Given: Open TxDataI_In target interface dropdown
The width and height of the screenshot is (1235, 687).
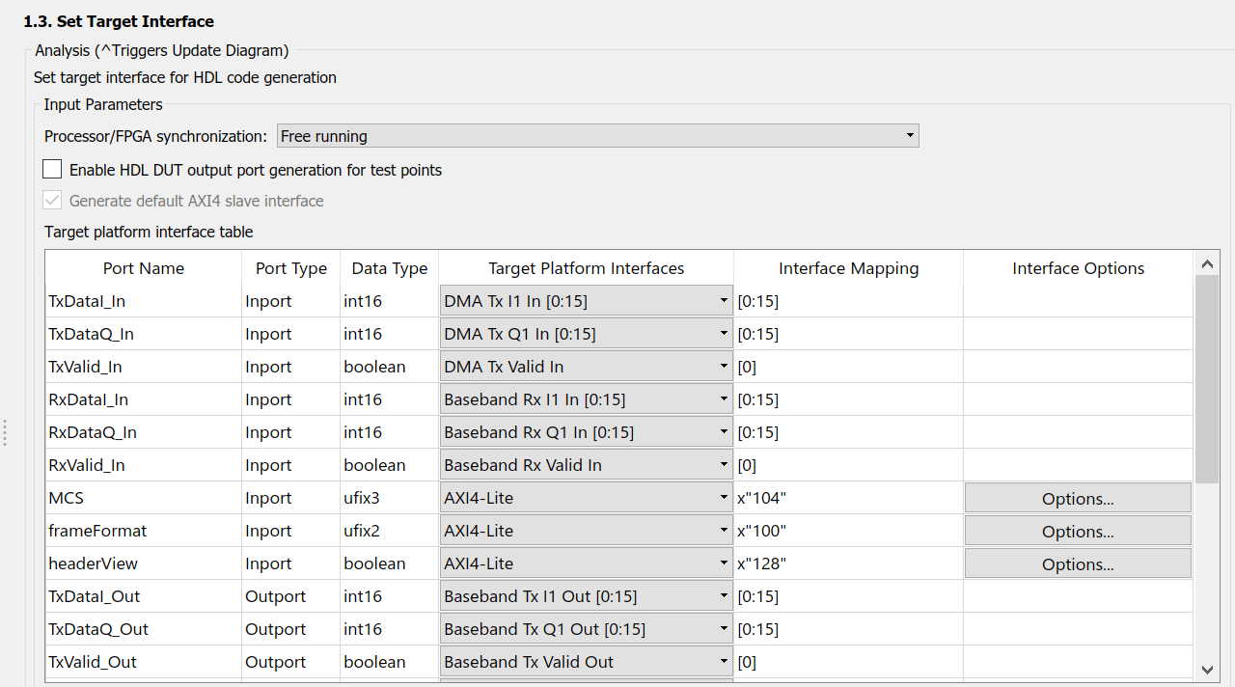Looking at the screenshot, I should [586, 301].
